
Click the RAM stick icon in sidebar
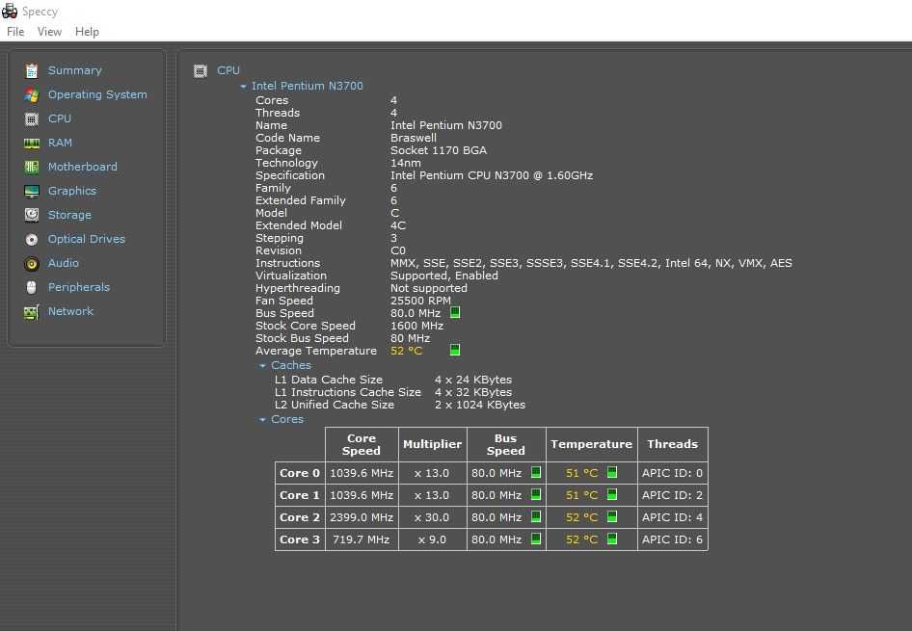point(32,143)
